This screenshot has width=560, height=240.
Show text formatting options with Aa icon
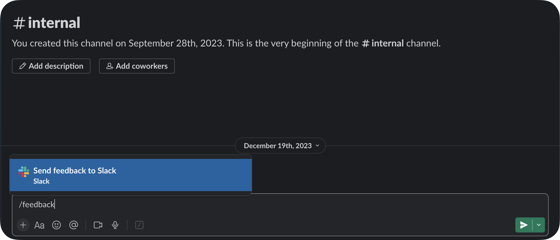40,225
